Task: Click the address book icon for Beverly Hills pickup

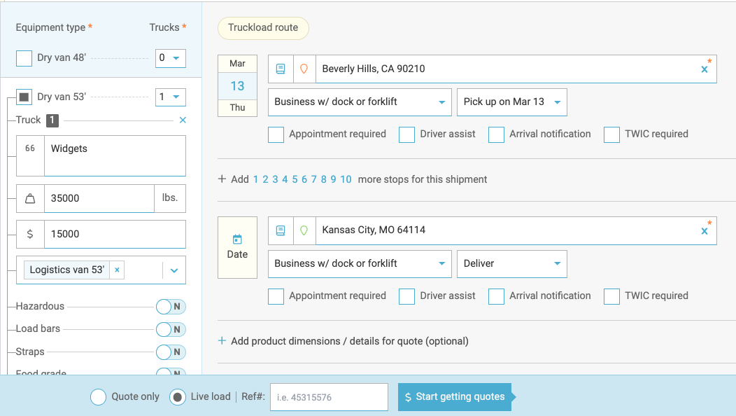Action: 281,69
